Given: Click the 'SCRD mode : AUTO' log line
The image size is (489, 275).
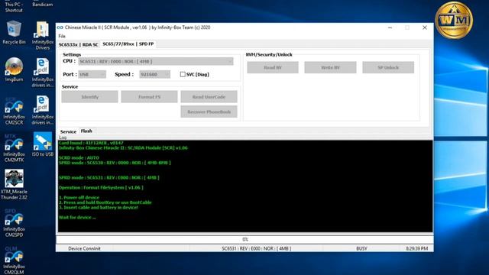Looking at the screenshot, I should click(x=79, y=158).
